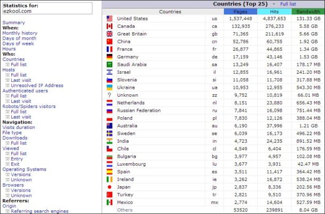Click the Sweden flag icon

coord(110,133)
